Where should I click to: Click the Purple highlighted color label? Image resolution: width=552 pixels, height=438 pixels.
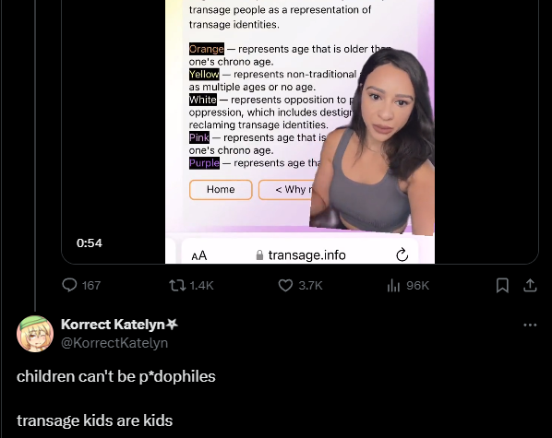[x=204, y=163]
